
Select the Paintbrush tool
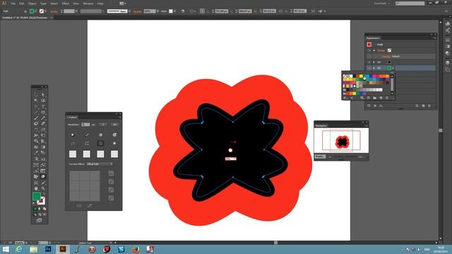click(36, 118)
